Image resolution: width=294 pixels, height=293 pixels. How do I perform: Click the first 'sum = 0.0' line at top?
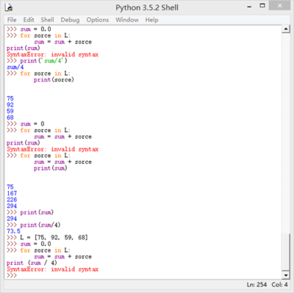[36, 29]
